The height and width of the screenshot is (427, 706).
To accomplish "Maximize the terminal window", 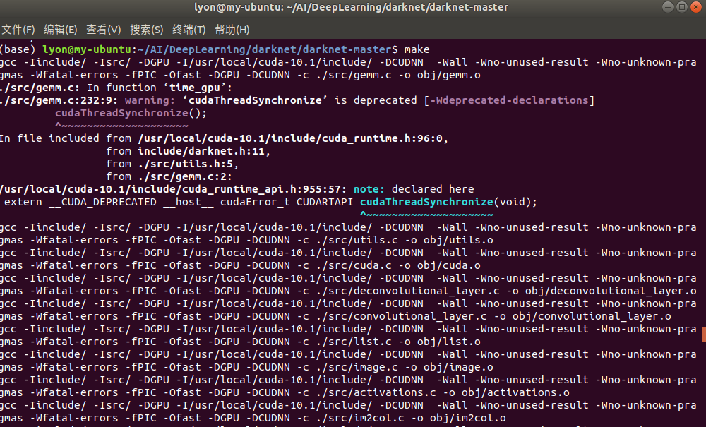I will point(682,7).
